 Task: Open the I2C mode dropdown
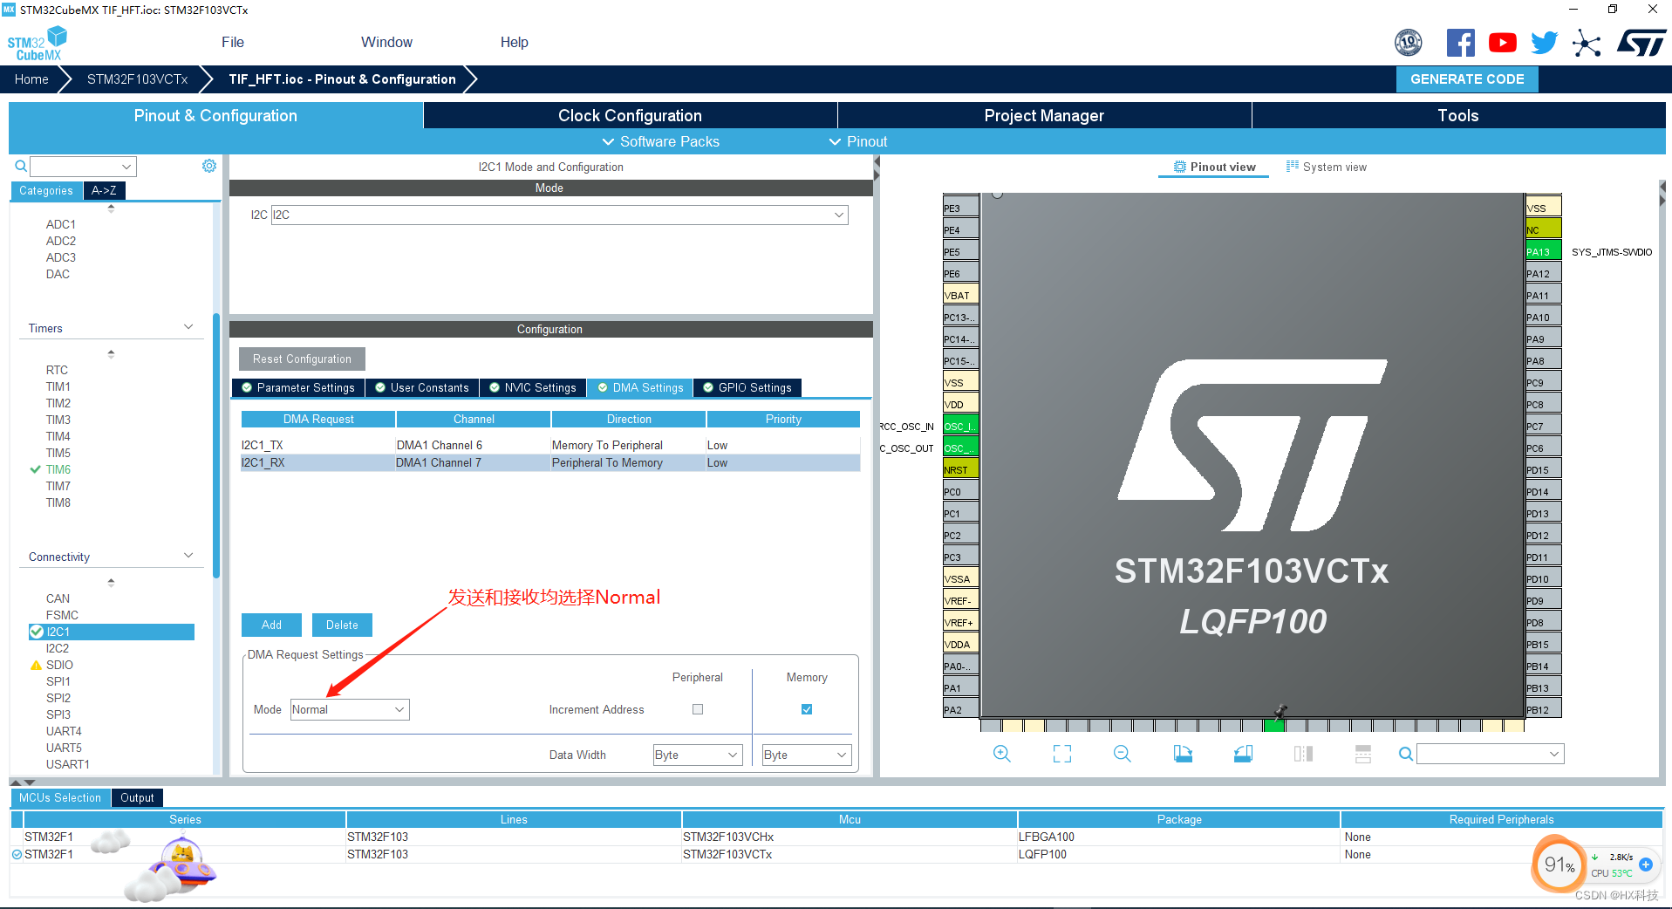559,215
